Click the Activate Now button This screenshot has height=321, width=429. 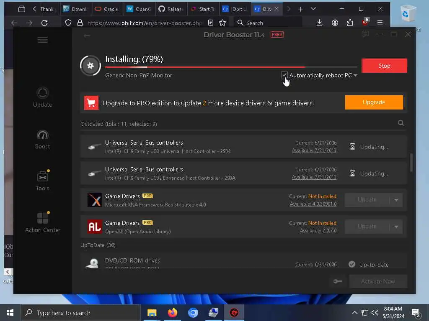coord(378,281)
